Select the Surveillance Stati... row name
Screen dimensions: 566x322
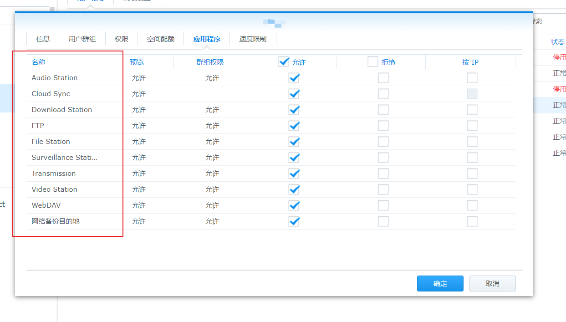[65, 158]
